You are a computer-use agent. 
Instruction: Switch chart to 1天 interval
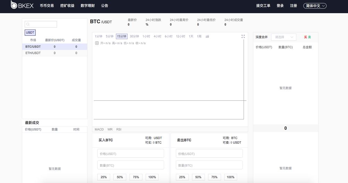[191, 36]
